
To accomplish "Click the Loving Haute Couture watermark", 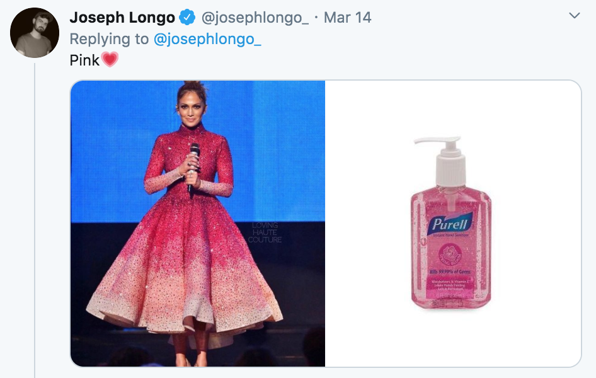I will (x=265, y=232).
